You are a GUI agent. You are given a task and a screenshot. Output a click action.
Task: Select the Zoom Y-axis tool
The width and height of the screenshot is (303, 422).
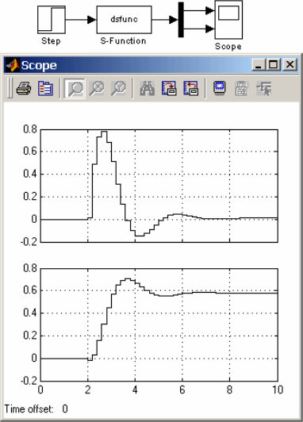pyautogui.click(x=118, y=89)
